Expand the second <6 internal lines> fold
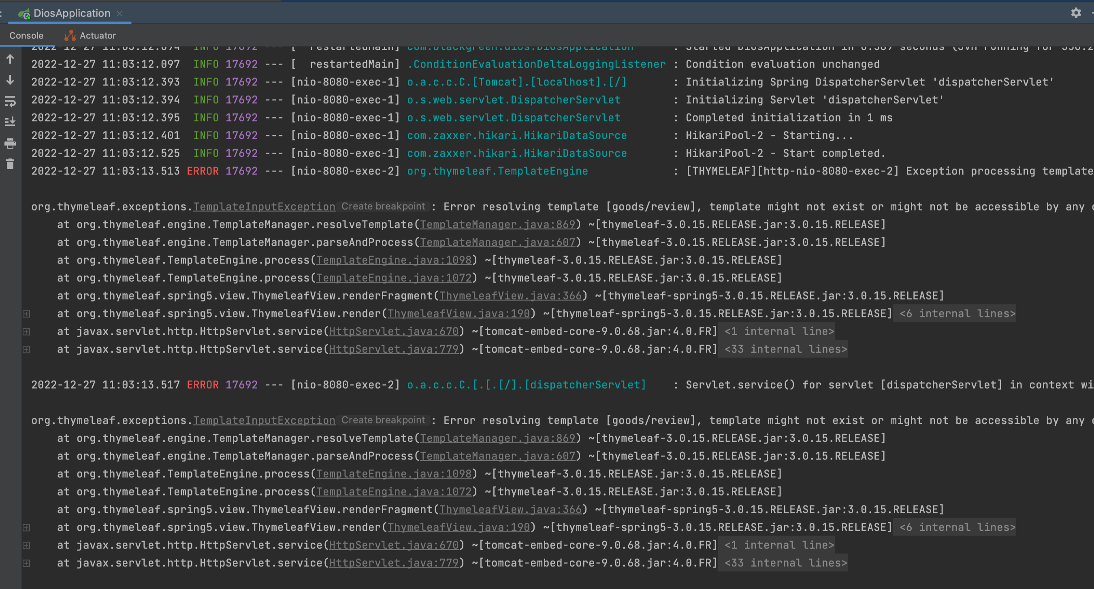 957,527
